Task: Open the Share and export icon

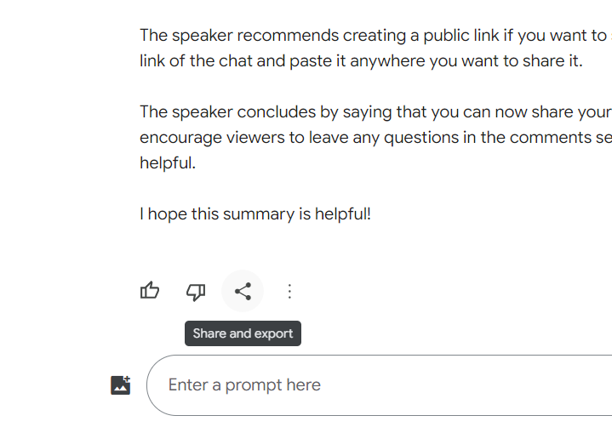Action: click(x=243, y=291)
